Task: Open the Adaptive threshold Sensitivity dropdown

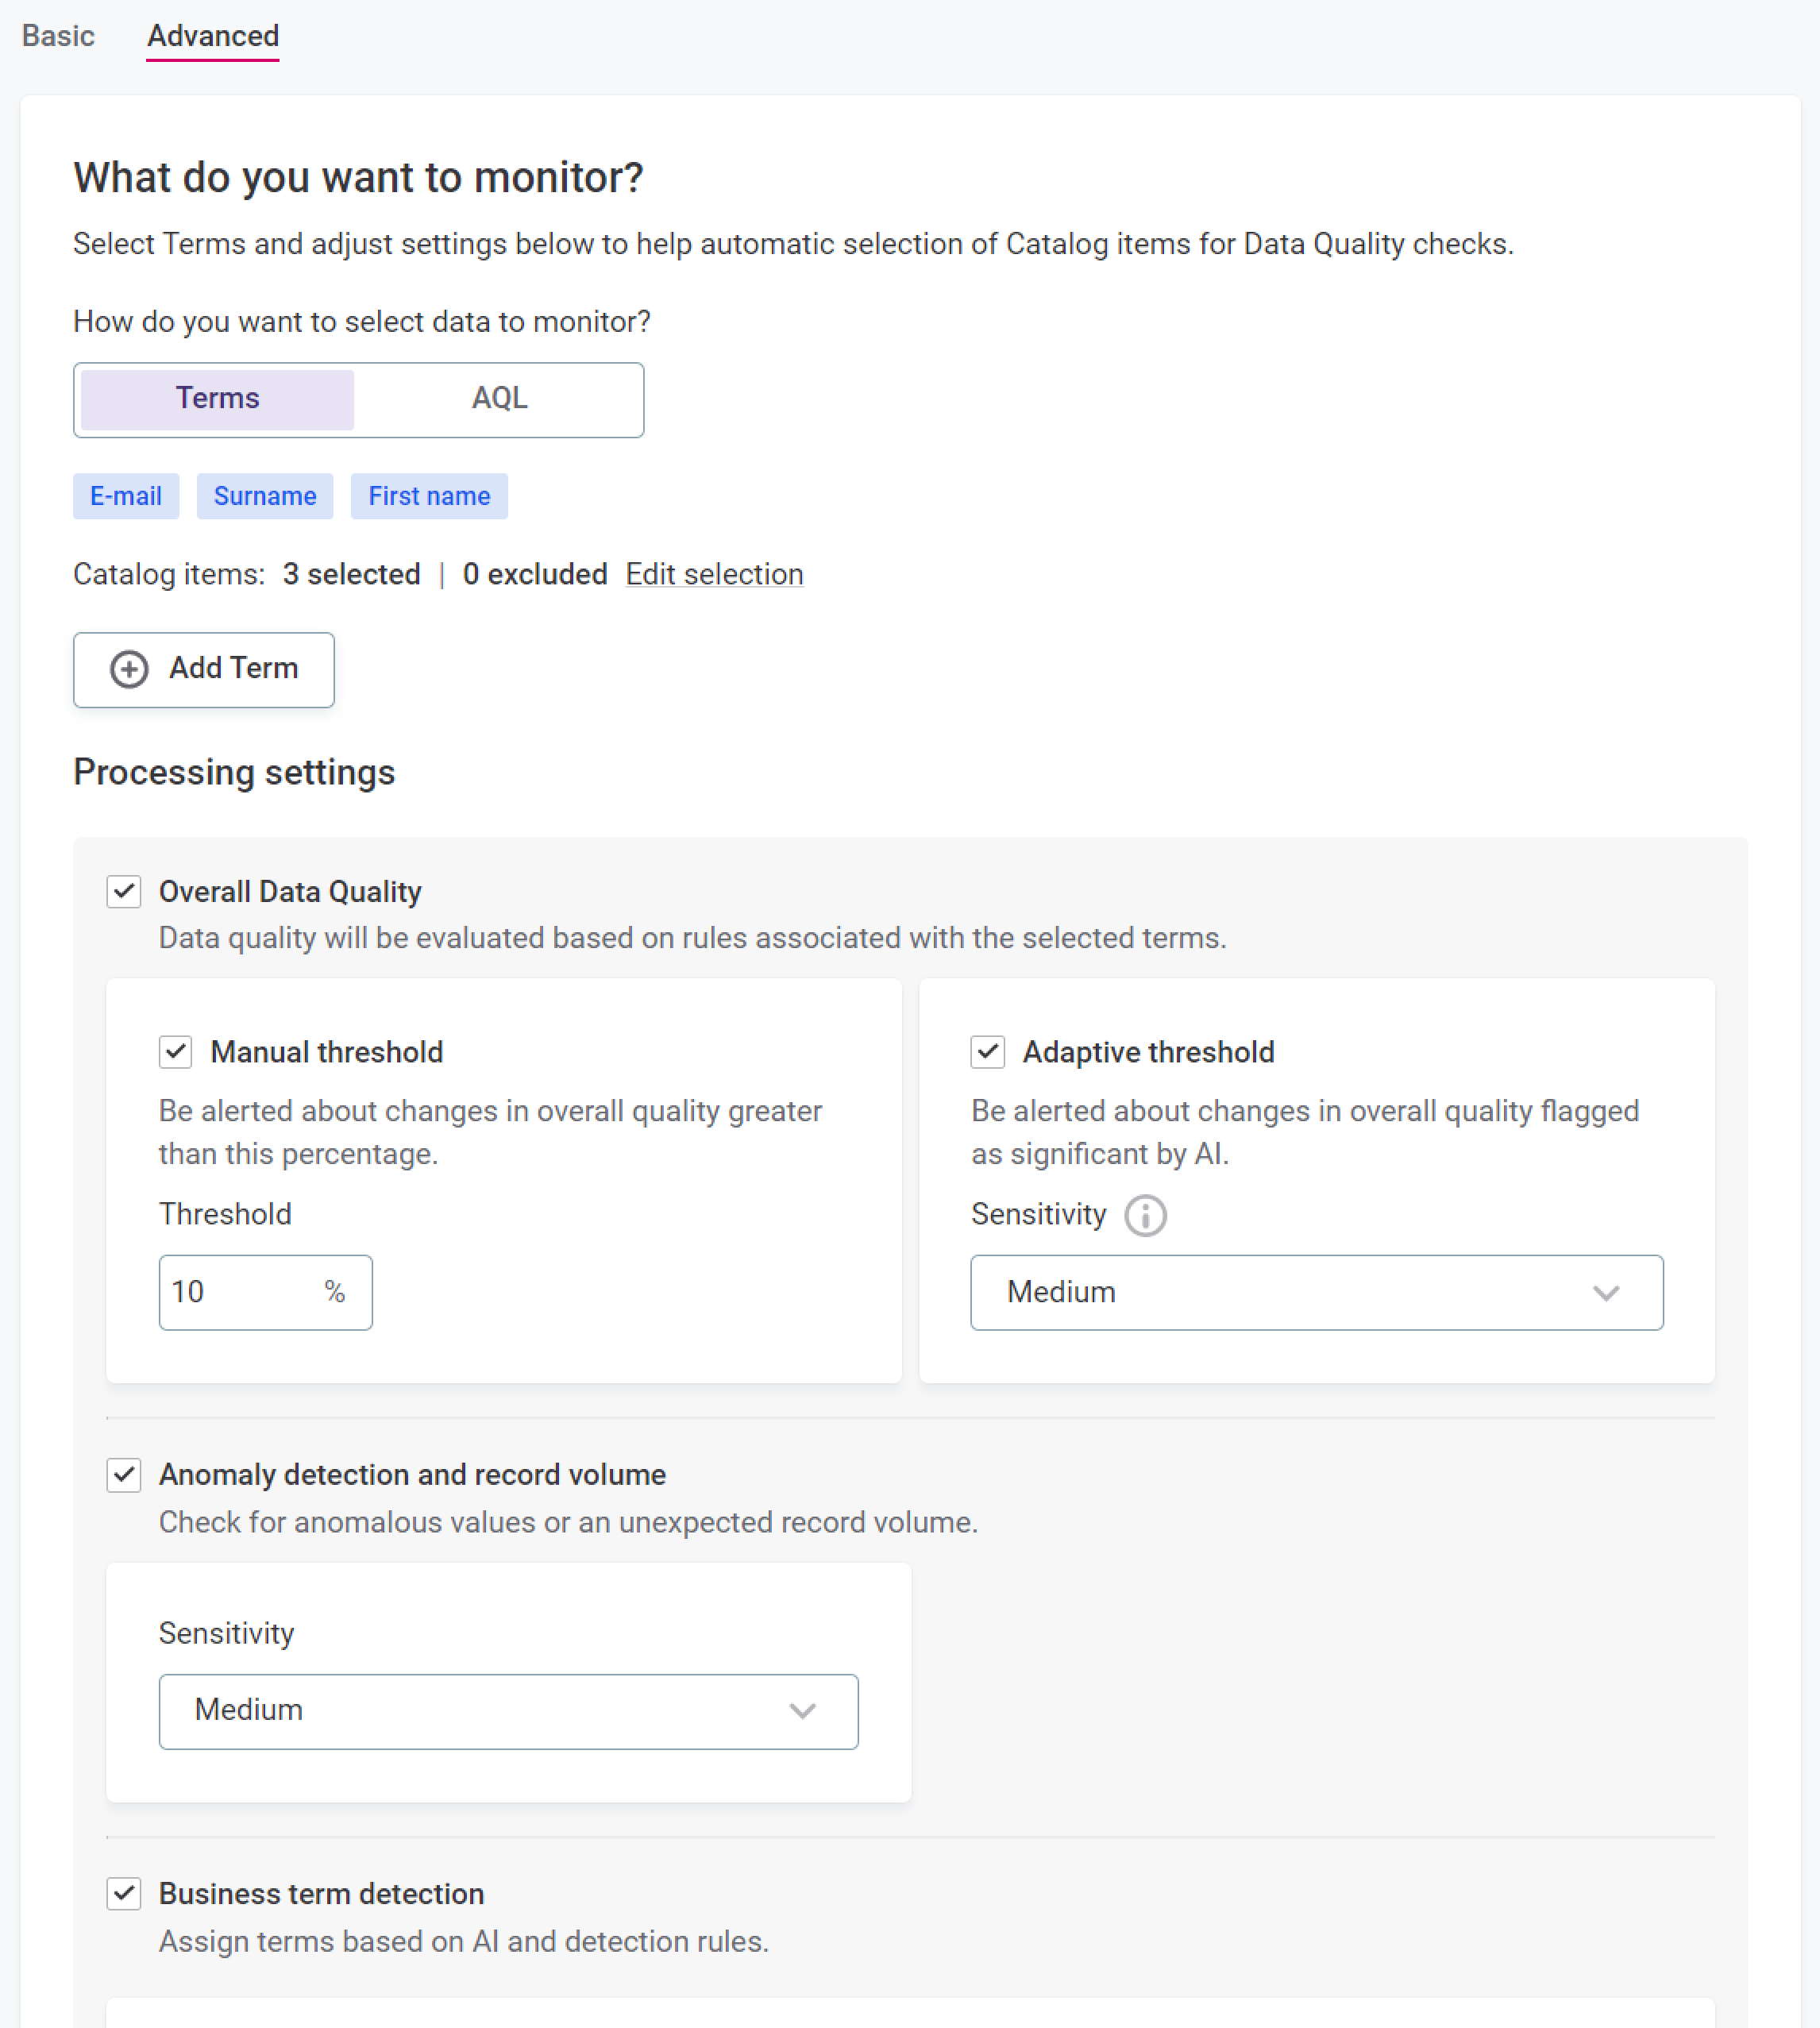Action: coord(1316,1292)
